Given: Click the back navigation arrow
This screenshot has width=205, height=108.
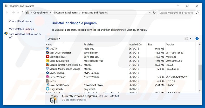Looking at the screenshot, I should pos(7,12).
